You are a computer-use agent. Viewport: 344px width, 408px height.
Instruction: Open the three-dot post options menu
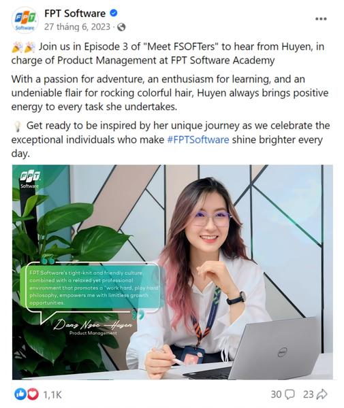pos(321,19)
